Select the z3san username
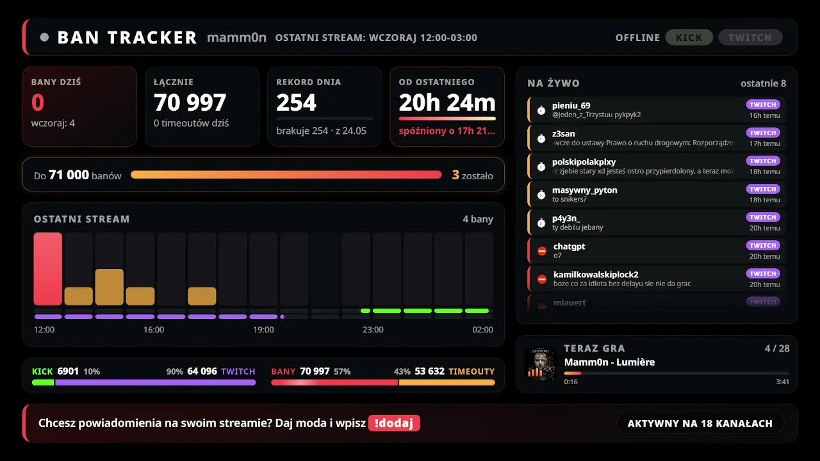Image resolution: width=820 pixels, height=461 pixels. [x=564, y=134]
